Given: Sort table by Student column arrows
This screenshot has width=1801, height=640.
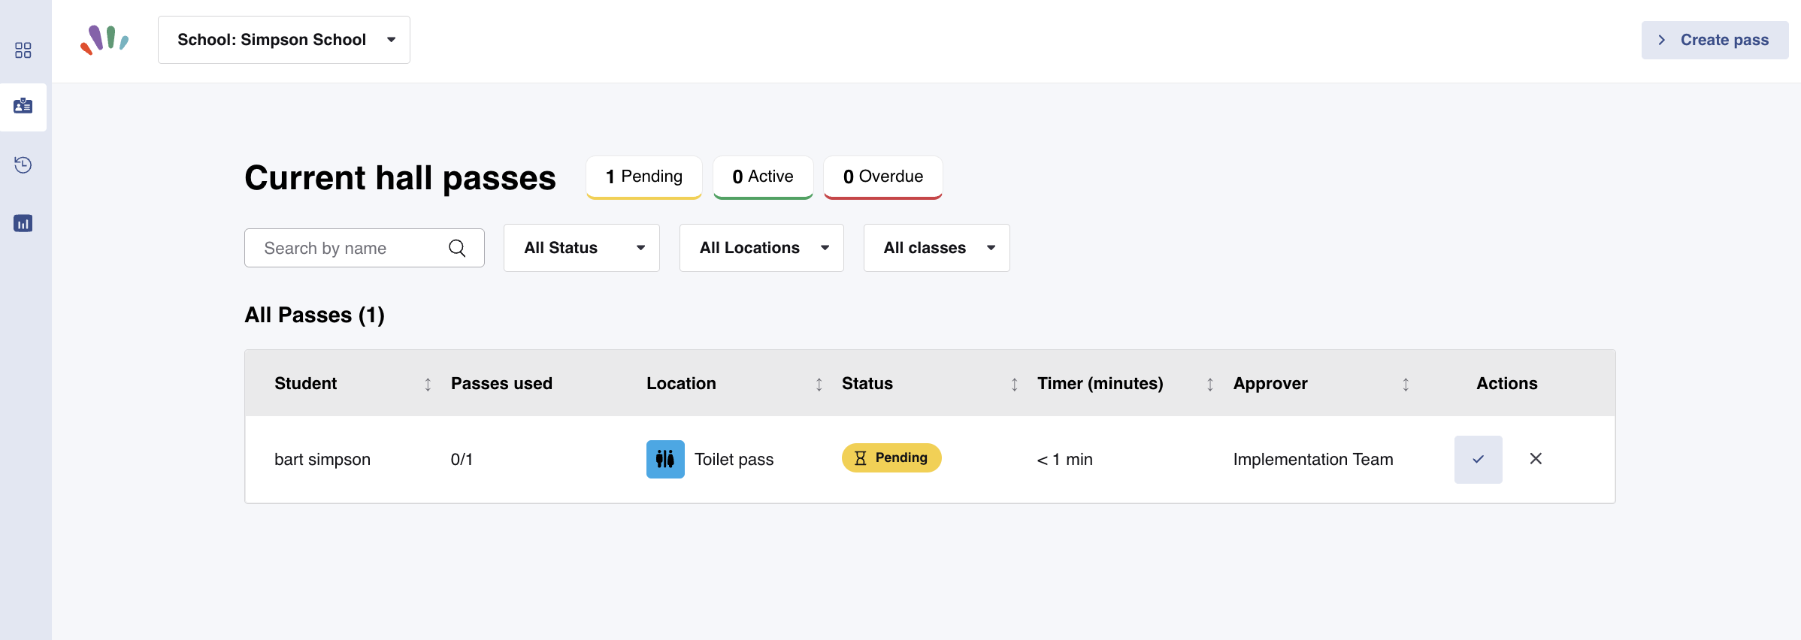Looking at the screenshot, I should click(x=428, y=384).
